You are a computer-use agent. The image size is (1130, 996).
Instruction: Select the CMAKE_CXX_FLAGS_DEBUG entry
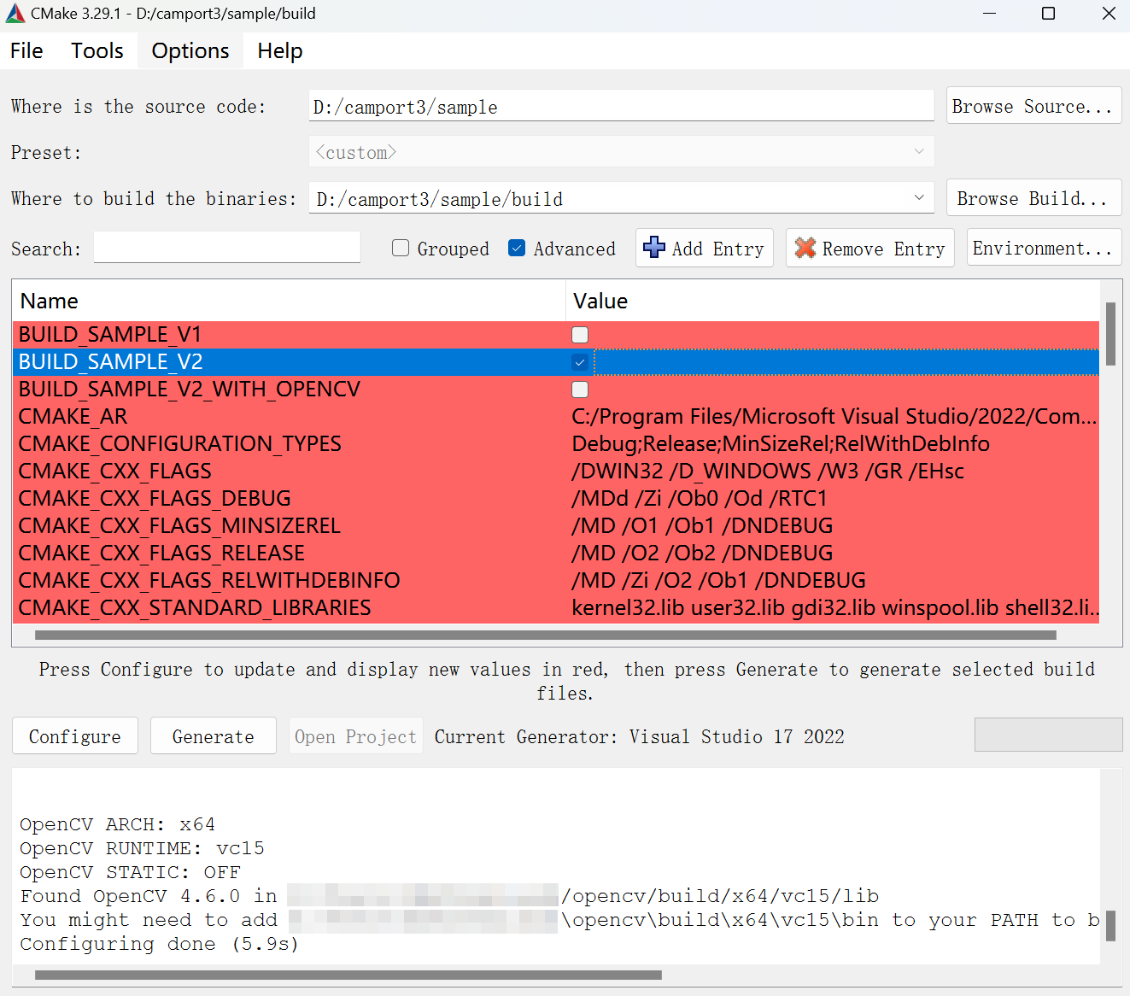point(155,499)
